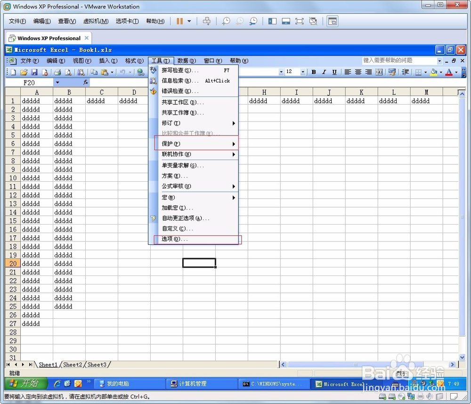Click in the help question input box
This screenshot has width=471, height=404.
[x=399, y=61]
